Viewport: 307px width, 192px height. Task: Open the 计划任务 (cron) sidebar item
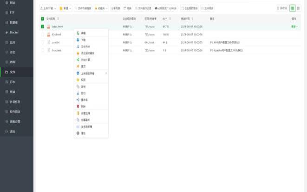click(x=16, y=102)
